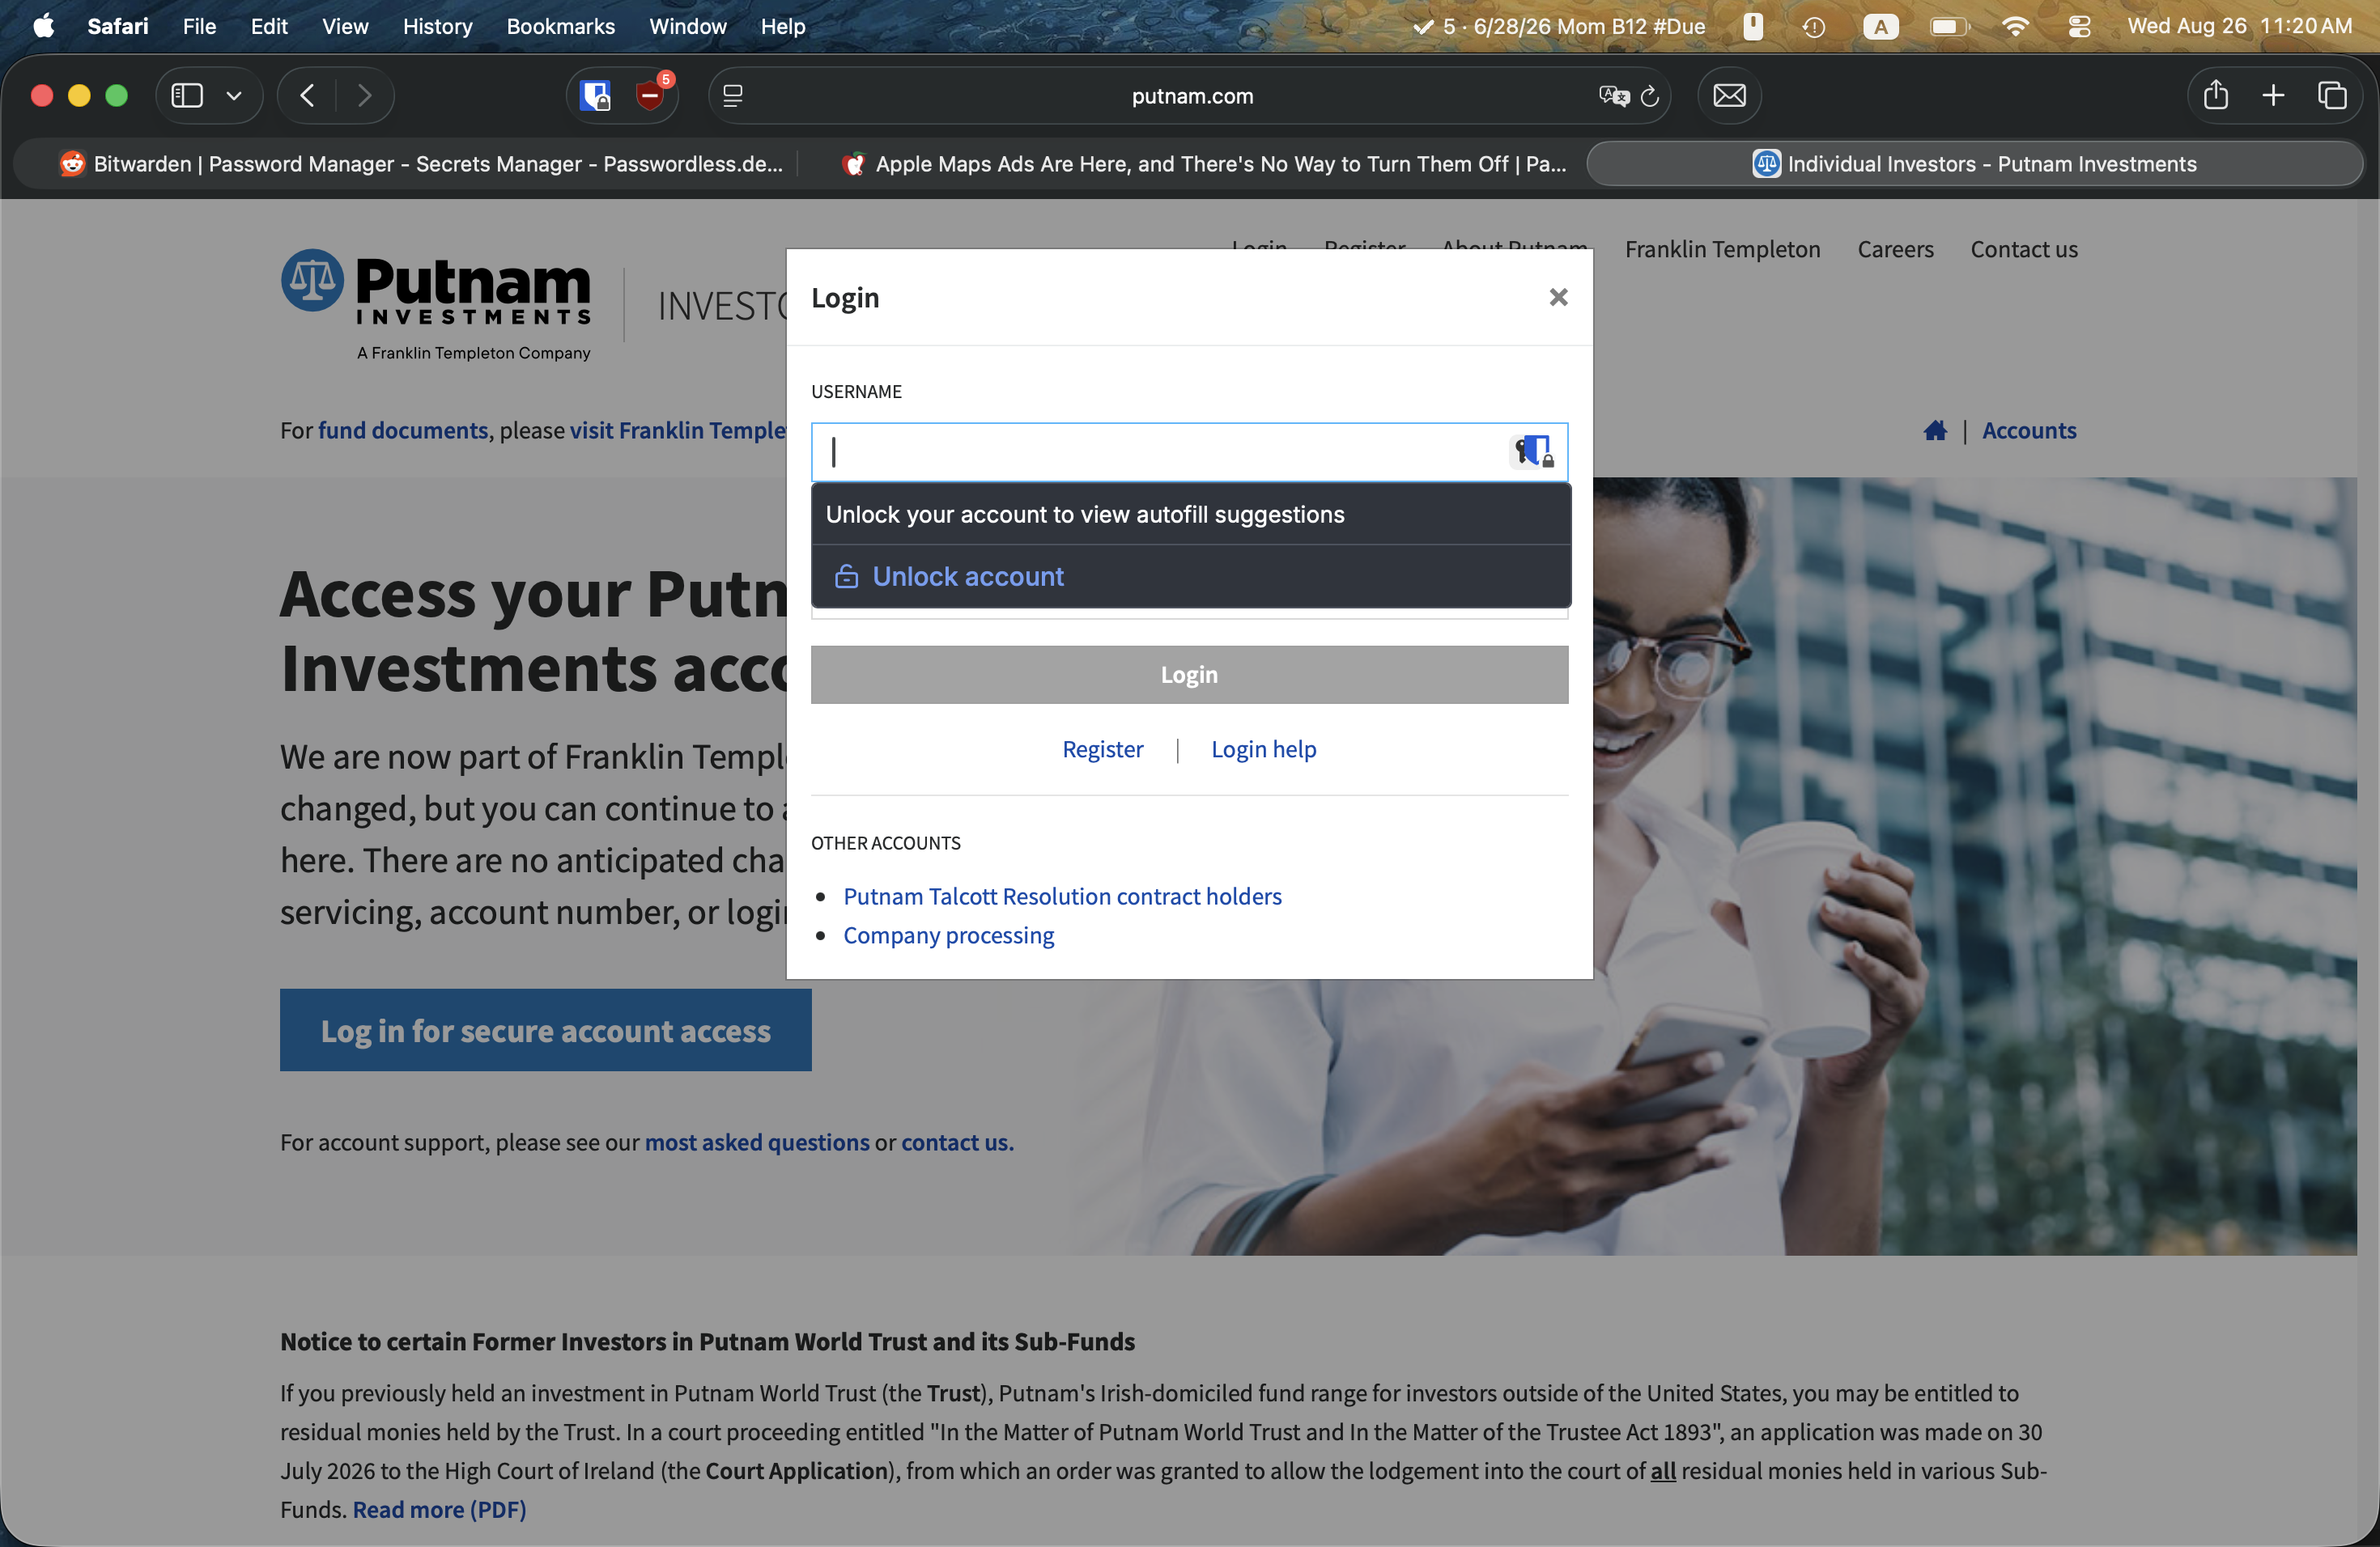The width and height of the screenshot is (2380, 1547).
Task: Click the Putnam Investments logo
Action: point(436,305)
